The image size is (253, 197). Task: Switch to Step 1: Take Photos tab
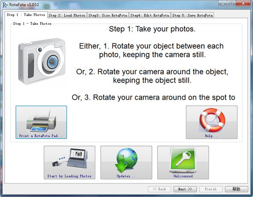point(26,15)
